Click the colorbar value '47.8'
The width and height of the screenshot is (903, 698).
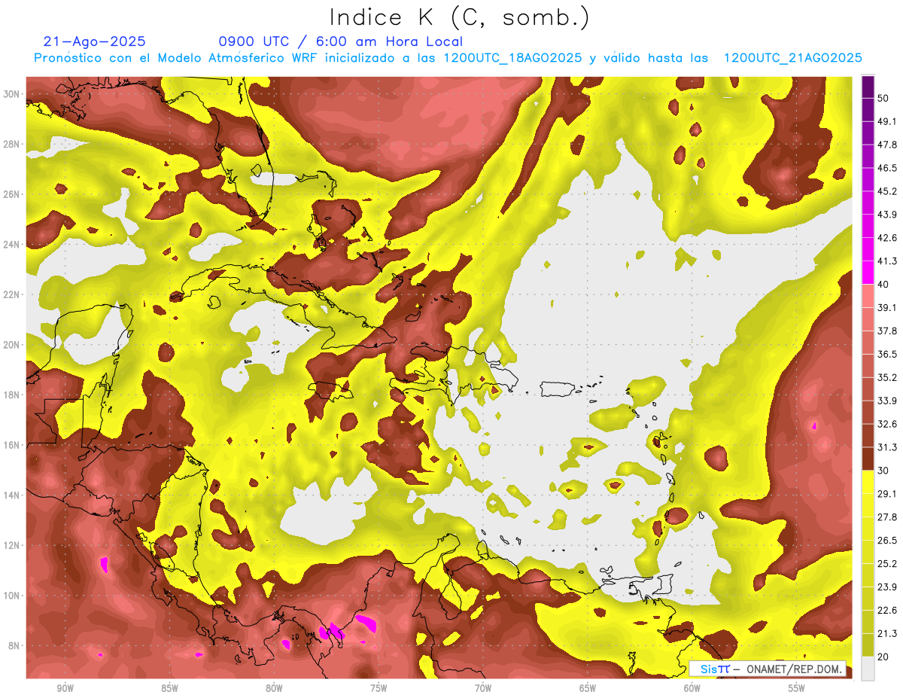[886, 145]
